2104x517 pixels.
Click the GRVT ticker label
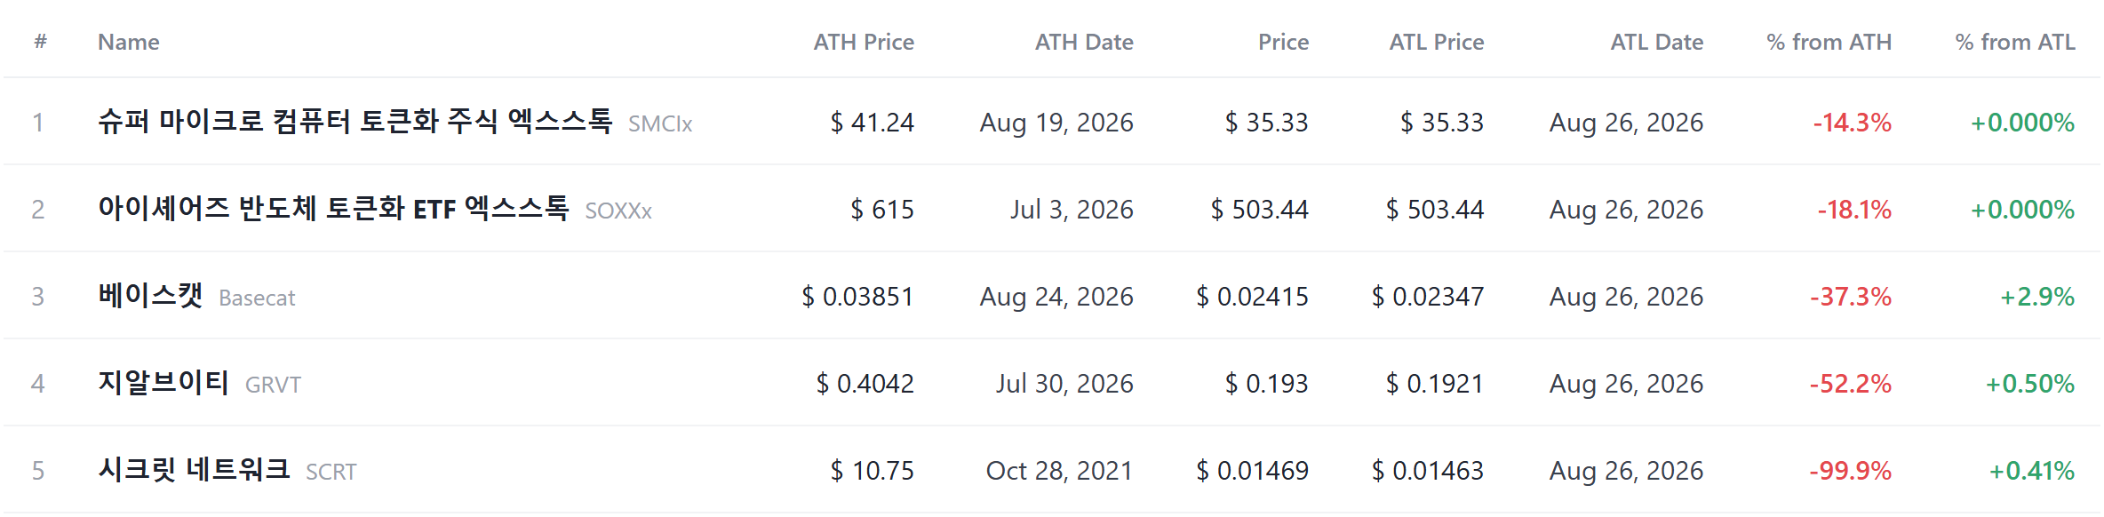tap(273, 385)
